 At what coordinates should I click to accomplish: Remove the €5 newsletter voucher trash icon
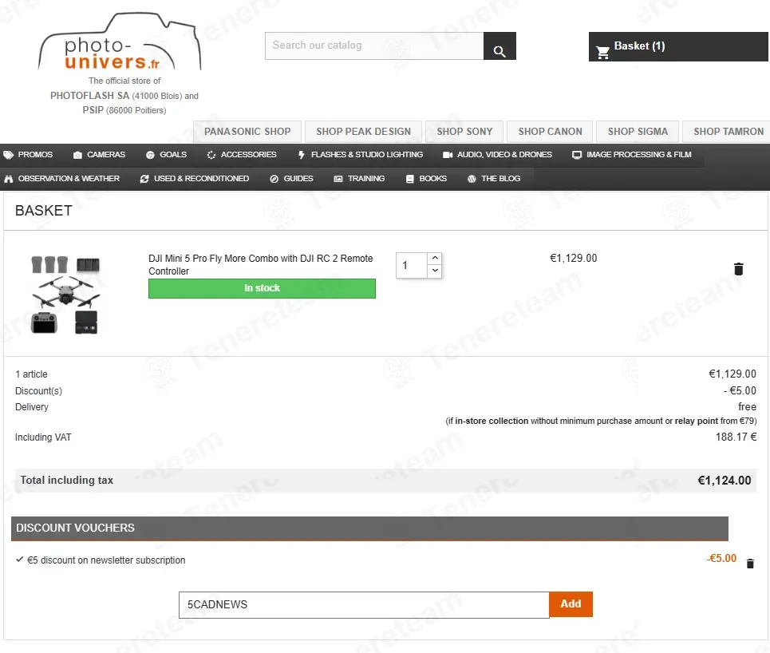(x=750, y=564)
